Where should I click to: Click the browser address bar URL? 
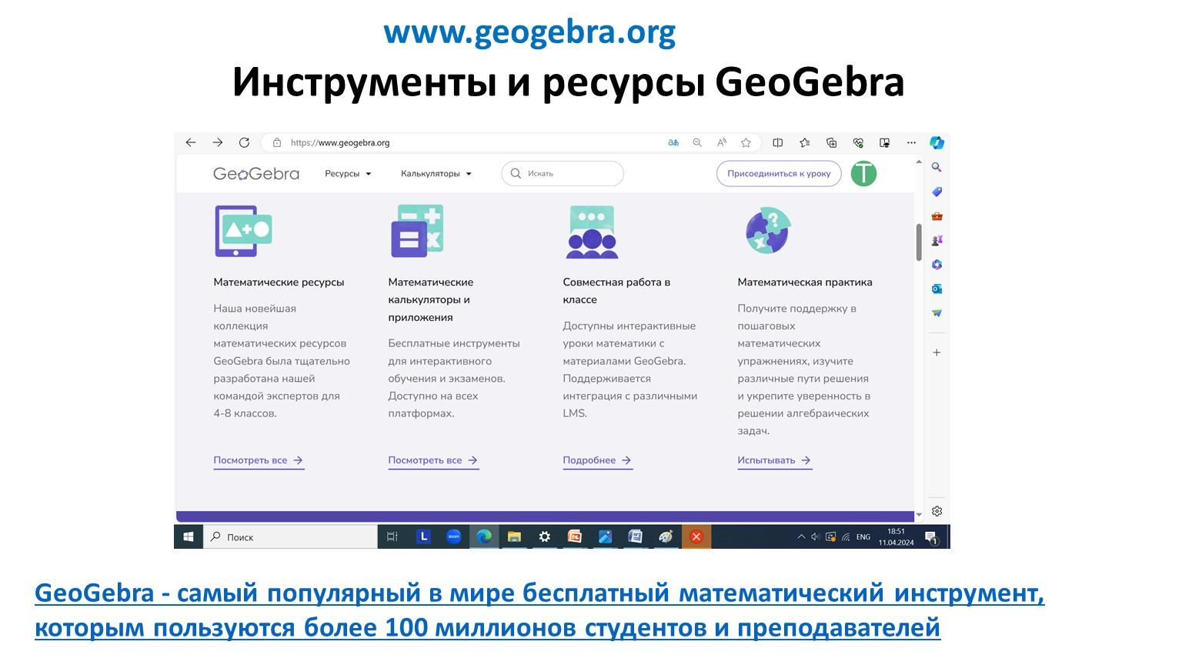pyautogui.click(x=340, y=142)
